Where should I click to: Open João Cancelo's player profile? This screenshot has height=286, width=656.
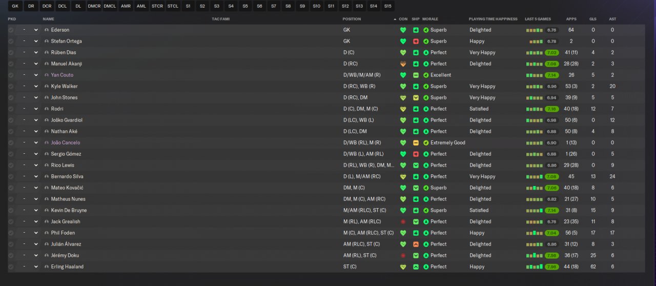[x=65, y=142]
